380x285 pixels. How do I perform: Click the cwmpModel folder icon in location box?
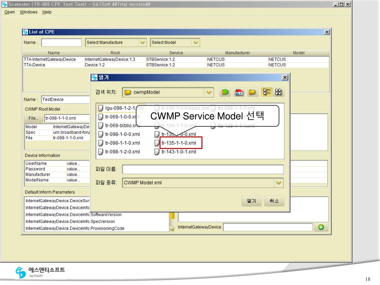pyautogui.click(x=128, y=92)
